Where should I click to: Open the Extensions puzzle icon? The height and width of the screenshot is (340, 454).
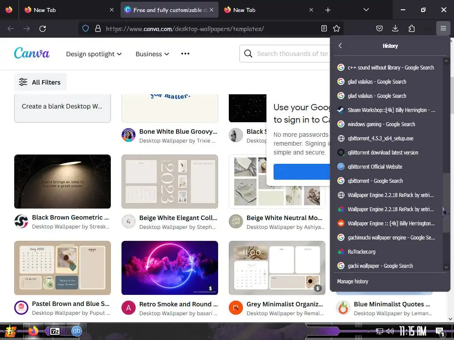click(x=411, y=28)
